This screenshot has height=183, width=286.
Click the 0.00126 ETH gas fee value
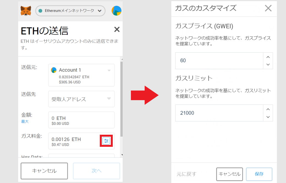pos(66,139)
